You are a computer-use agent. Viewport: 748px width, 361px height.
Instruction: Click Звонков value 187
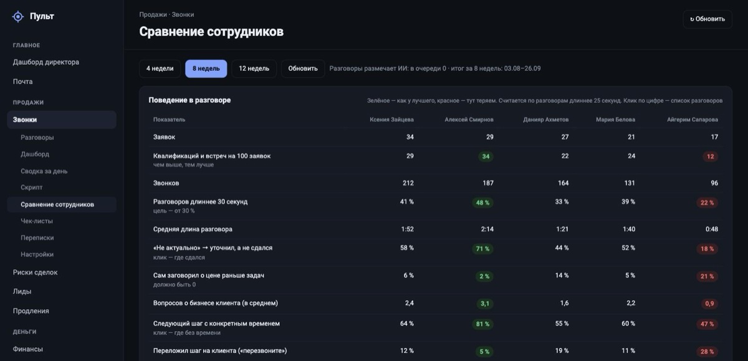click(x=488, y=183)
